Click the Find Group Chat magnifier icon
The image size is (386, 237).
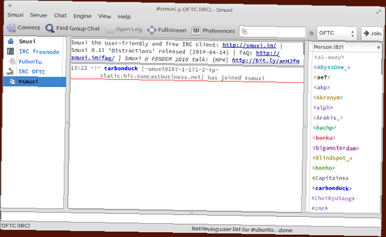point(50,28)
